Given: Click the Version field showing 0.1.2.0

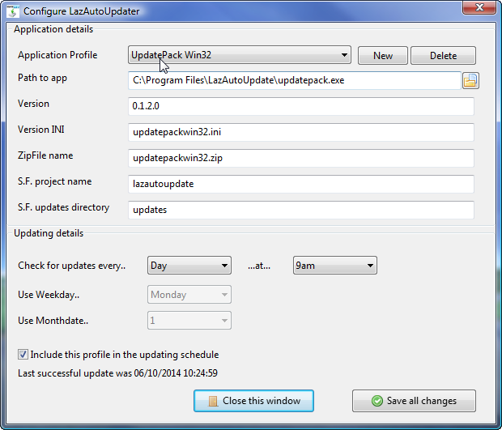Looking at the screenshot, I should pyautogui.click(x=301, y=106).
